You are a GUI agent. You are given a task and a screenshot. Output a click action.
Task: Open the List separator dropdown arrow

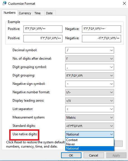112,109
